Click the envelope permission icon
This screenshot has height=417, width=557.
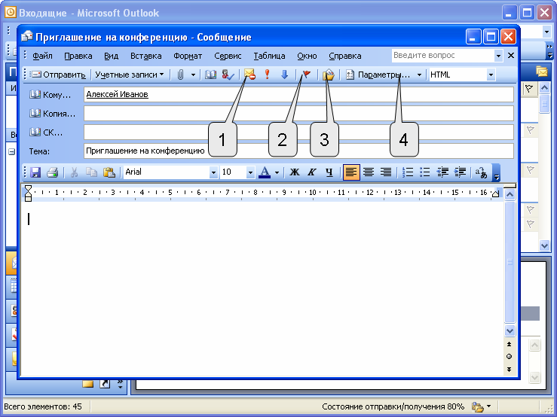coord(249,75)
